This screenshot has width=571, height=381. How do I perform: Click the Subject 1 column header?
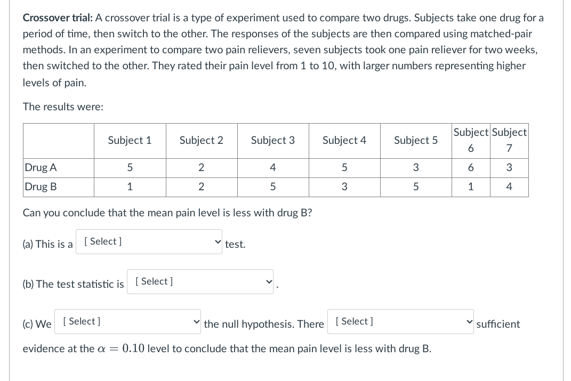pos(130,141)
